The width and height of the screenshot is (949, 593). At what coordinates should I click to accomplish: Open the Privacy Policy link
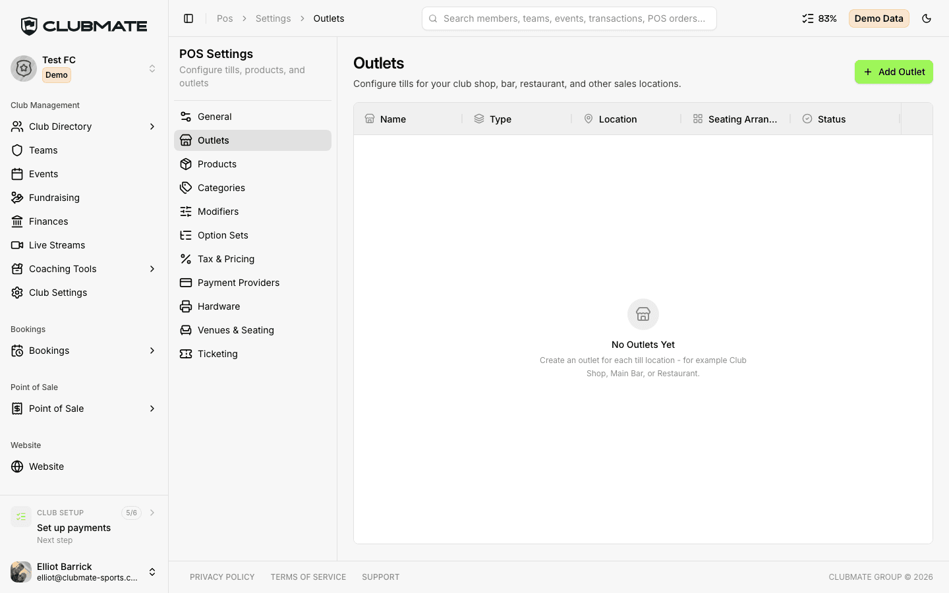(x=222, y=577)
